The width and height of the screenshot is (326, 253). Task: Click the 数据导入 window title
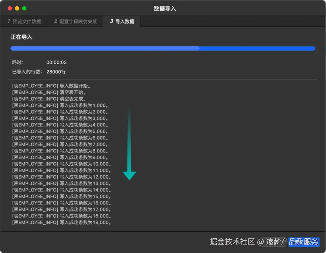[165, 8]
